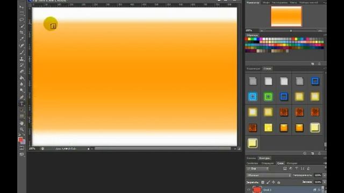Select the Rectangular Marquee tool
Image resolution: width=344 pixels, height=193 pixels.
[x=21, y=13]
